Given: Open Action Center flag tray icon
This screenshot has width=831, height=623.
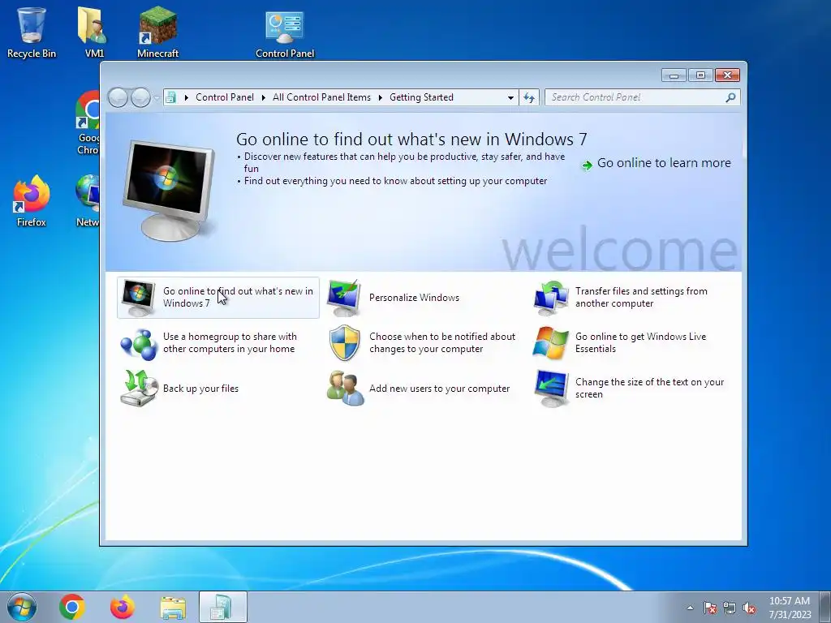Looking at the screenshot, I should click(710, 608).
